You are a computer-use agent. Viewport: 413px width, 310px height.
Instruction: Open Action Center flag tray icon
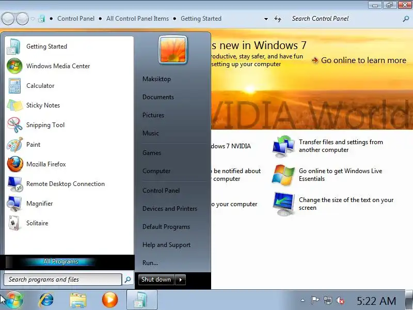point(315,300)
